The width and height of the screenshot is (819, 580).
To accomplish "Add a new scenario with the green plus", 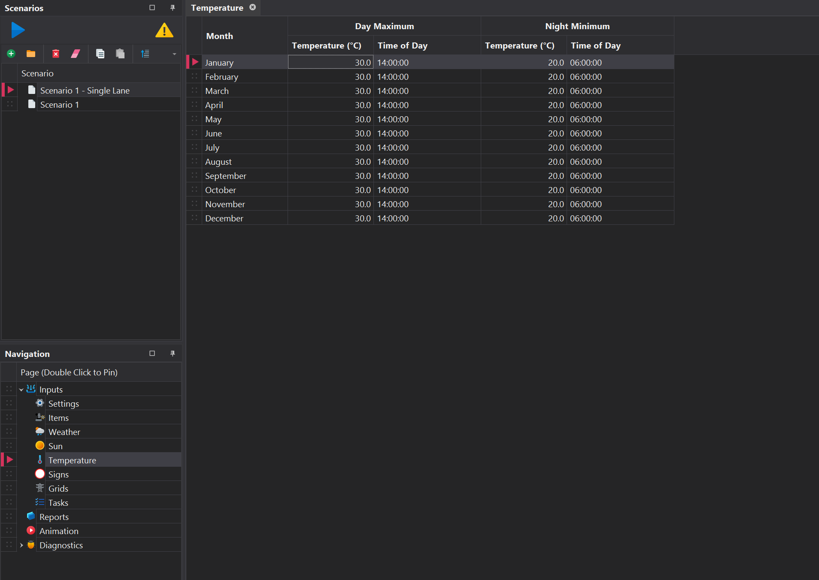I will click(11, 54).
